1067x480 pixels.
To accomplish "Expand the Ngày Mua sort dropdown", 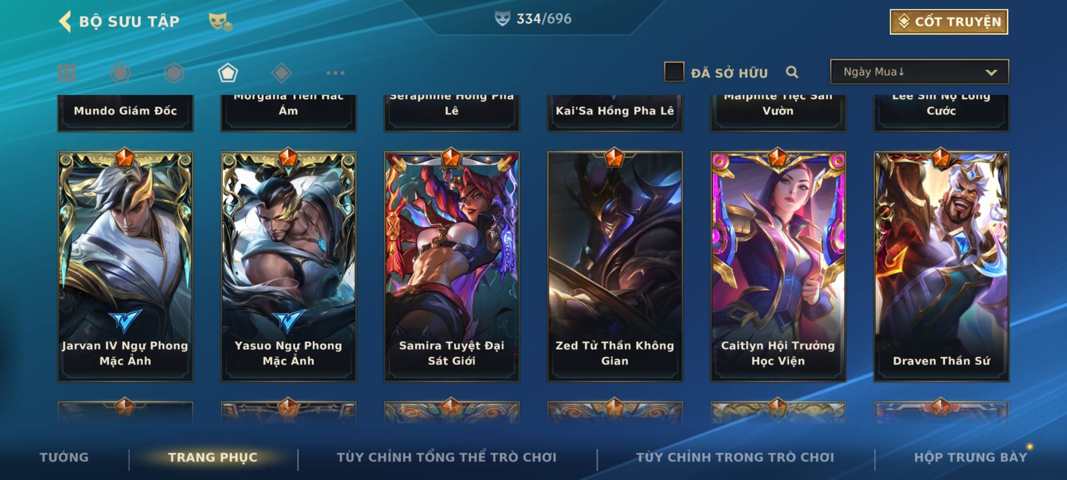I will pyautogui.click(x=919, y=72).
